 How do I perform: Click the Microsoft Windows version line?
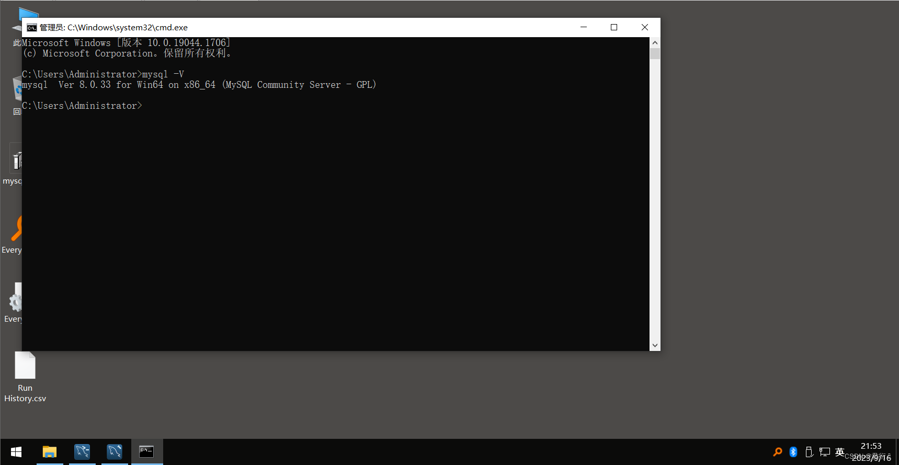pyautogui.click(x=126, y=43)
